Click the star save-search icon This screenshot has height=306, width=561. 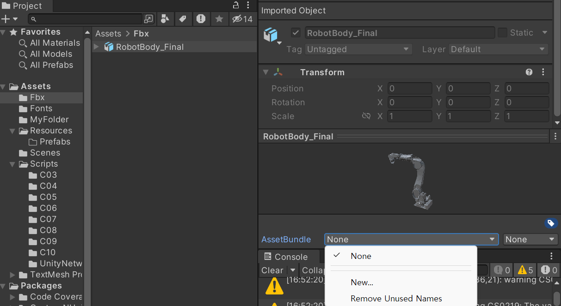coord(219,19)
